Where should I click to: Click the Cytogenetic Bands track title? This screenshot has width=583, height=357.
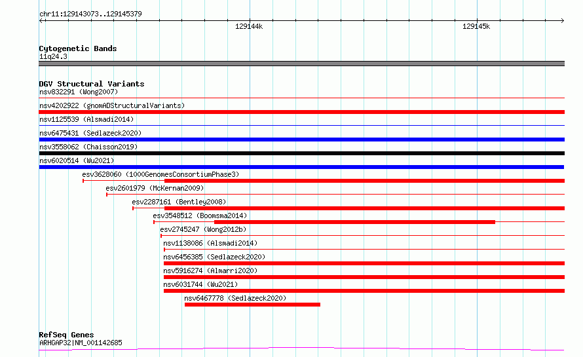pos(78,48)
